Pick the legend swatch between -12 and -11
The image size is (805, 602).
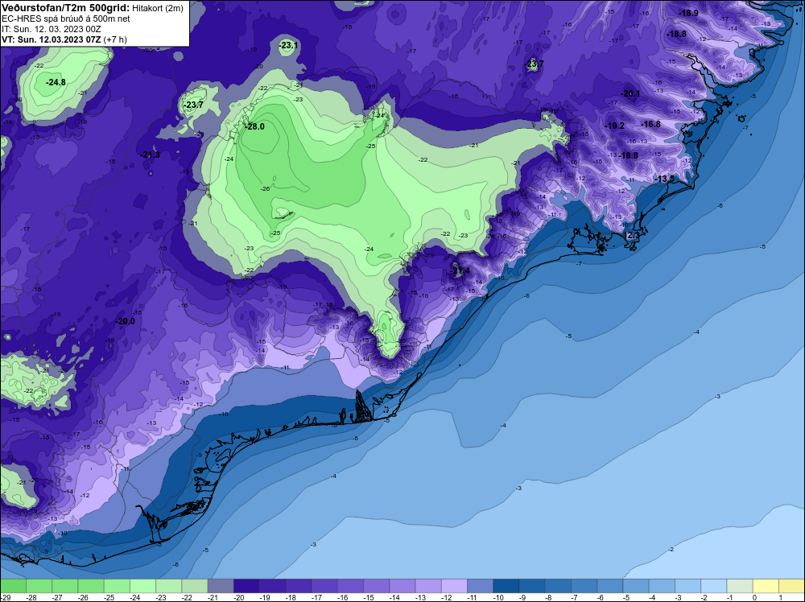click(x=454, y=586)
